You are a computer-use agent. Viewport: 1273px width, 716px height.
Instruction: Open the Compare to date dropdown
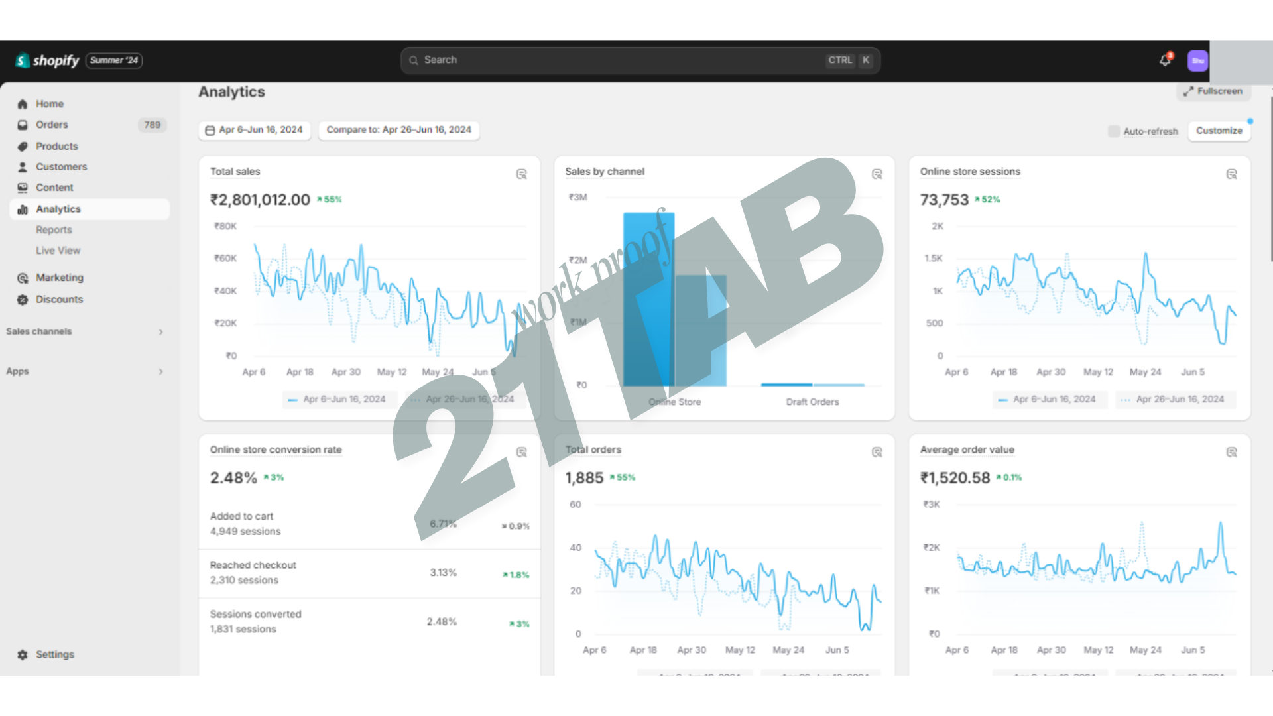pos(398,130)
